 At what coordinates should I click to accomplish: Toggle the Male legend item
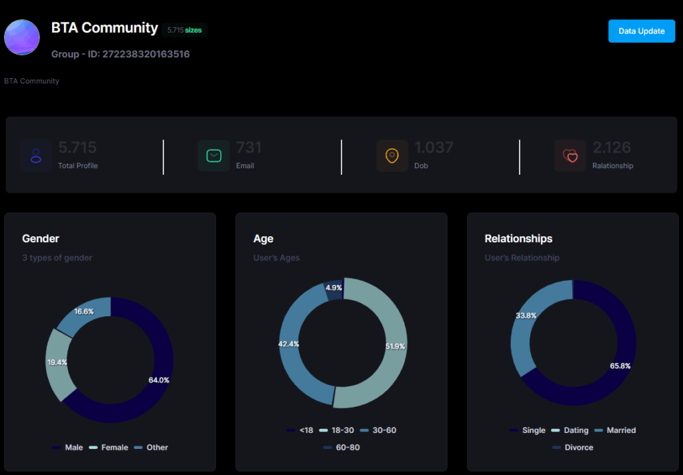(x=68, y=448)
